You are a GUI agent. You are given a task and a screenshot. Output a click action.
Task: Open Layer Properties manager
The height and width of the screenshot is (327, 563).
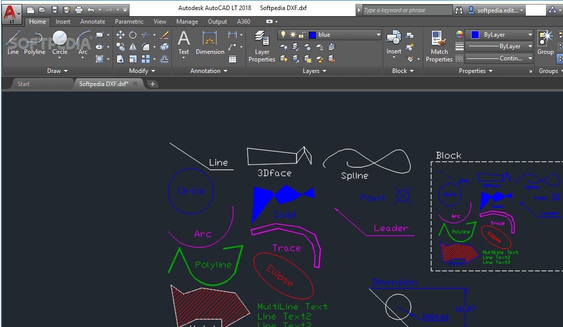262,47
